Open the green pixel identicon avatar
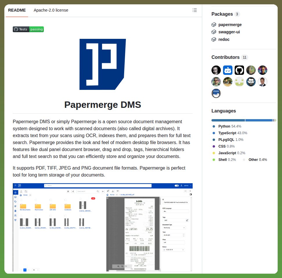282x278 pixels. tap(239, 82)
